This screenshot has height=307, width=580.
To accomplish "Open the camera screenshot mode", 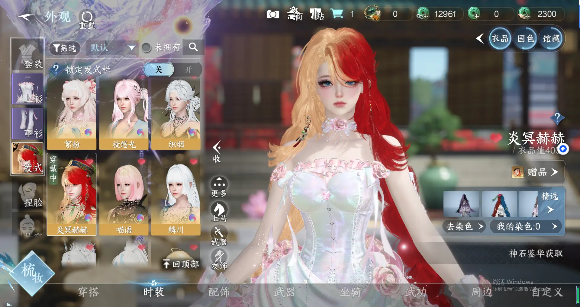I will click(x=272, y=14).
